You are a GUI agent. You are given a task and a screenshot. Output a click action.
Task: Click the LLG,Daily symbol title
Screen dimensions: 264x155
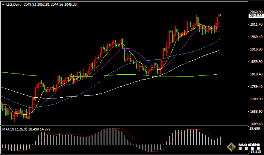point(14,4)
